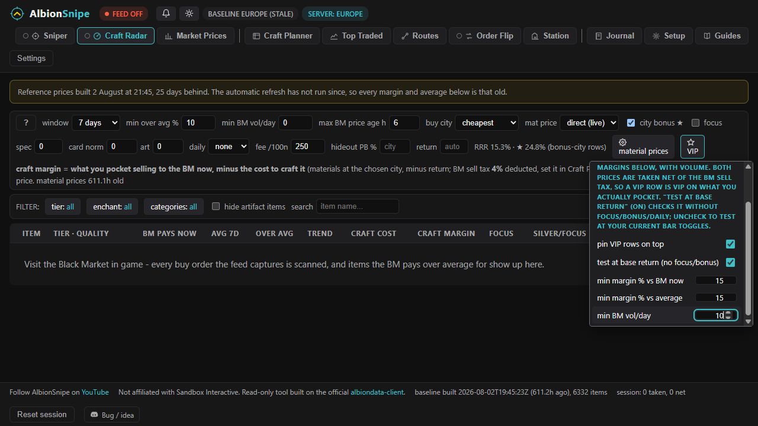758x426 pixels.
Task: Sort by TREND column header
Action: 320,233
